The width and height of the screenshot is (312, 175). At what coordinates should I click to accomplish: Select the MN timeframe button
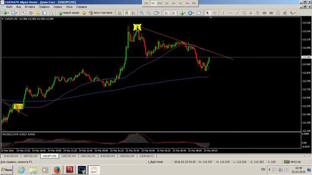(x=194, y=3)
